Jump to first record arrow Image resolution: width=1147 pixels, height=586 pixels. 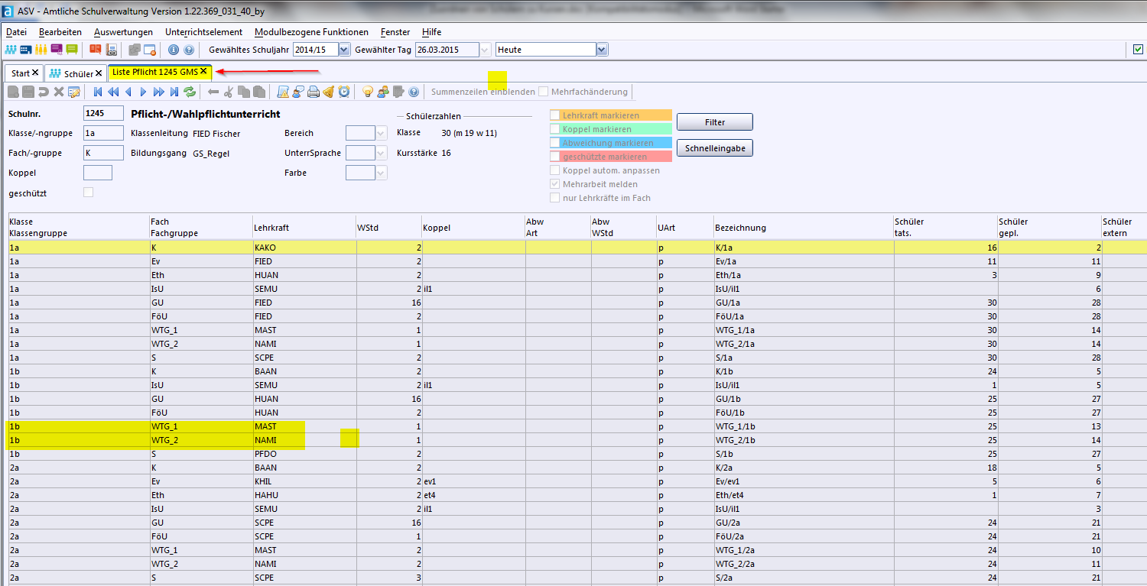coord(98,92)
